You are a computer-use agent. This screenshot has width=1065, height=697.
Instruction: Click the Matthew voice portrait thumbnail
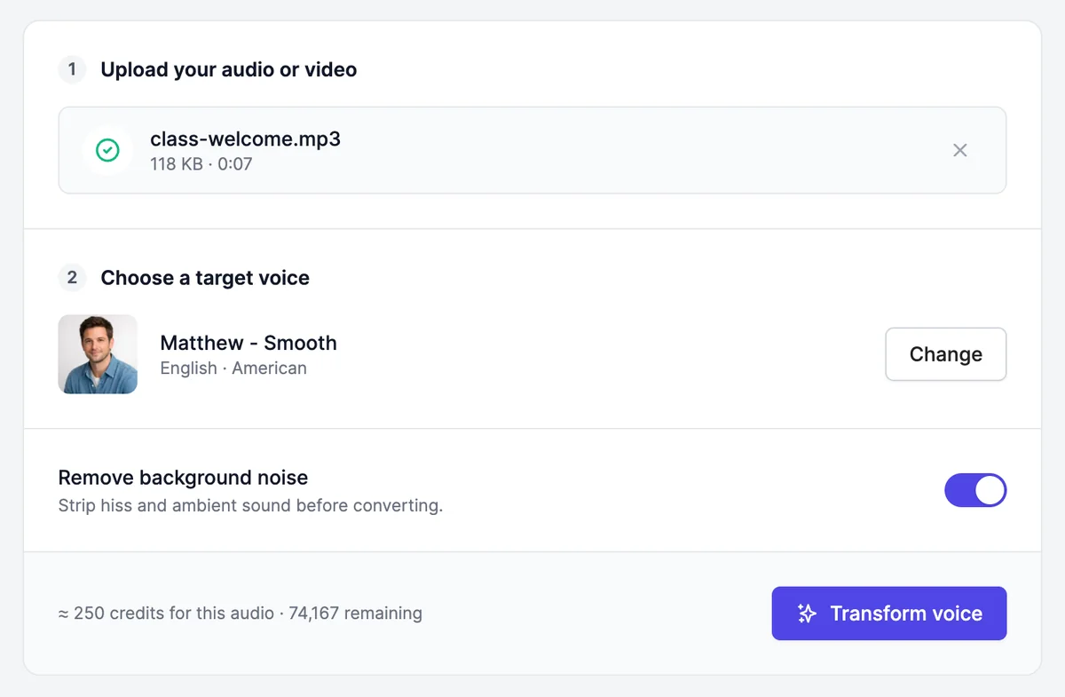[98, 354]
